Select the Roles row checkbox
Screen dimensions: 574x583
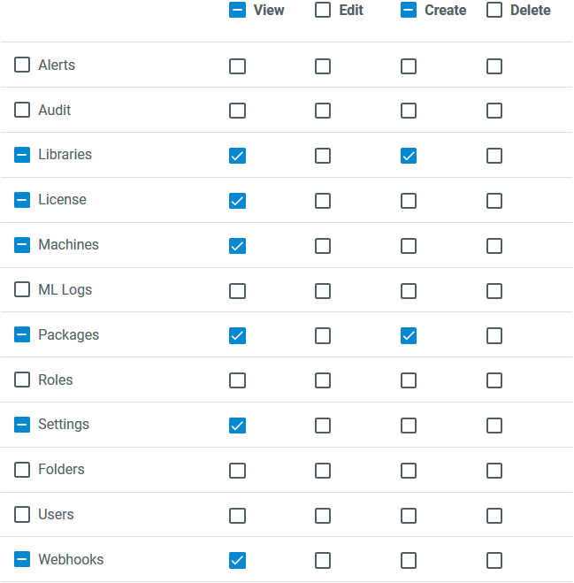[22, 380]
